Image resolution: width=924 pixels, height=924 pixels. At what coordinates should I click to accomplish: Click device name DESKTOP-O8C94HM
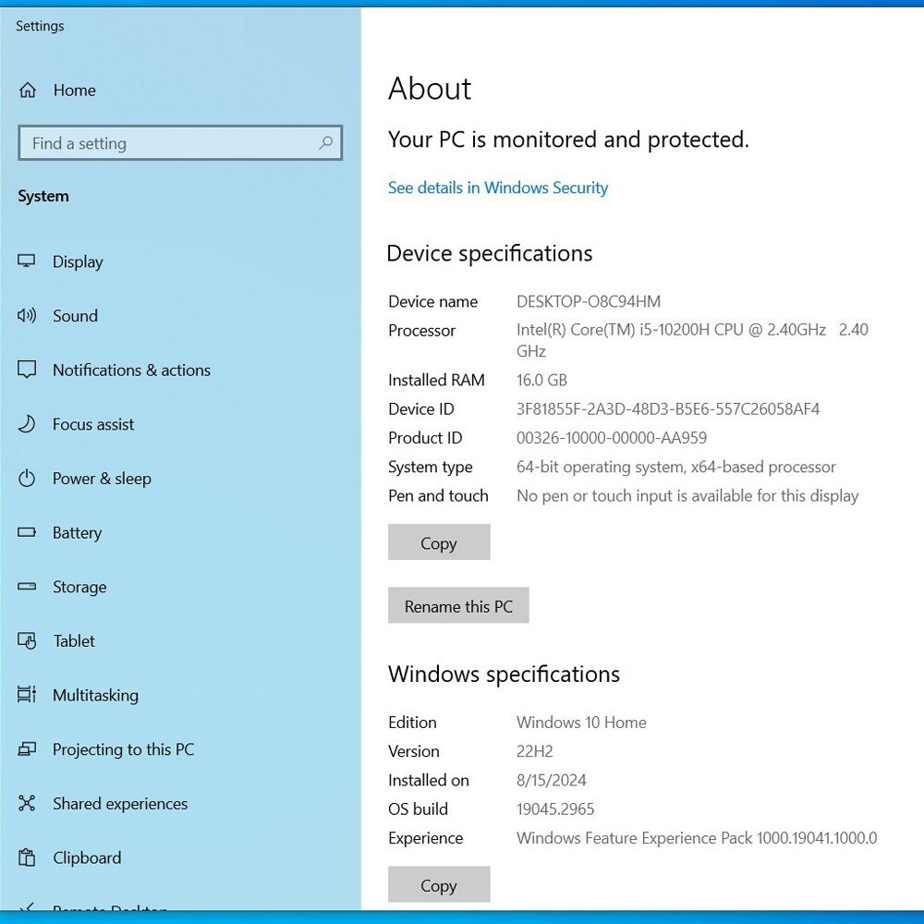pos(589,301)
